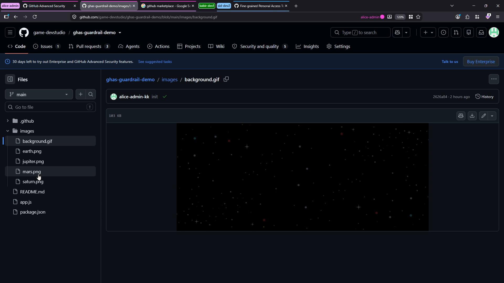This screenshot has width=504, height=283.
Task: Copy the file path of background.gif
Action: click(226, 79)
